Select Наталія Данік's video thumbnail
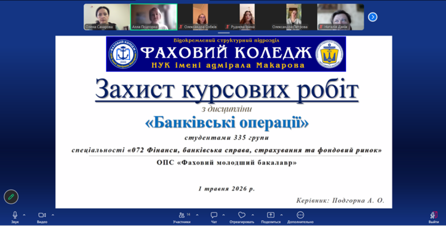The image size is (446, 227). point(340,17)
